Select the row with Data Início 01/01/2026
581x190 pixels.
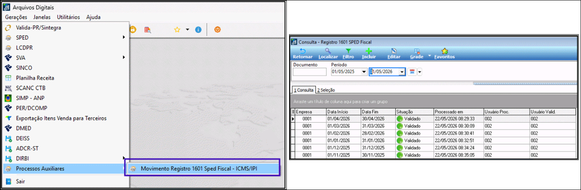(434, 140)
